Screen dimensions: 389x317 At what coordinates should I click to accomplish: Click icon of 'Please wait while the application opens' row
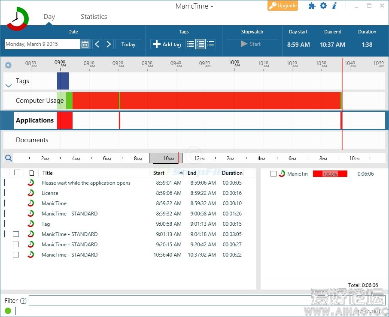(x=31, y=182)
